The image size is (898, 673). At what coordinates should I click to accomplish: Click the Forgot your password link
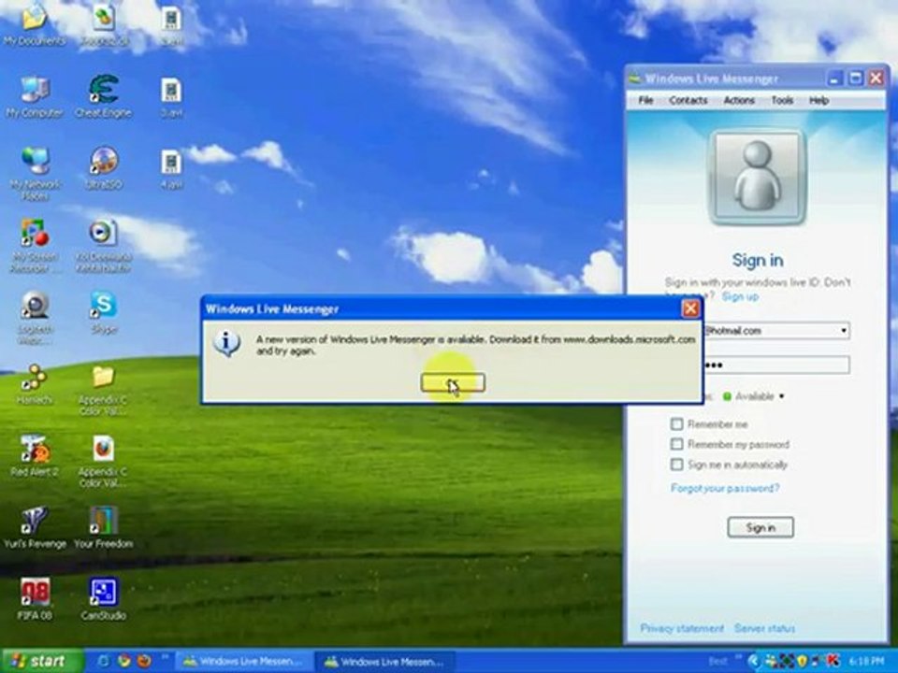click(x=725, y=488)
